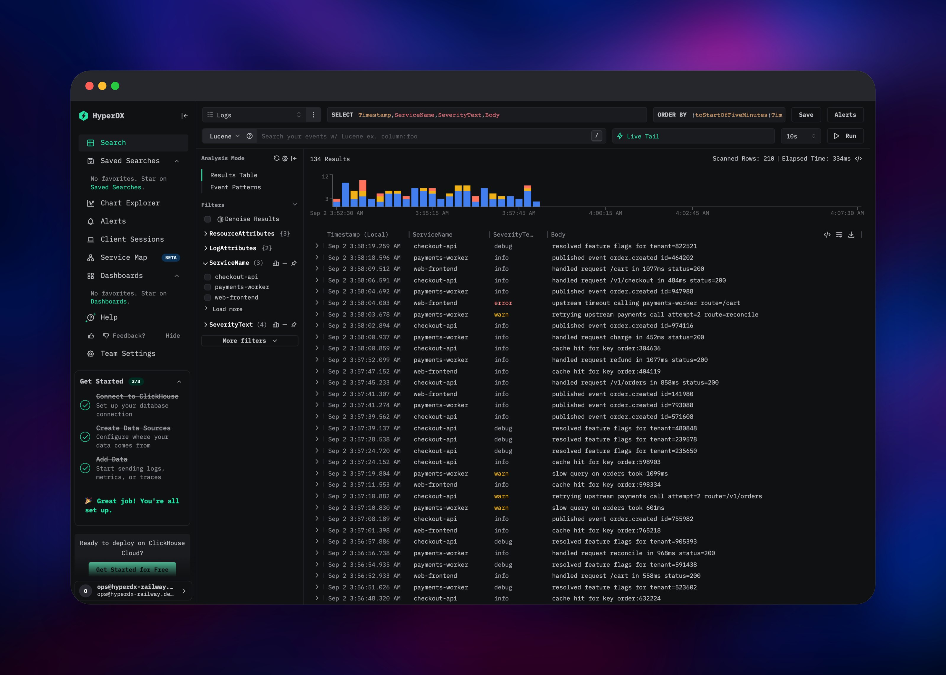This screenshot has height=675, width=946.
Task: Expand the LogAttributes filter group
Action: [x=205, y=248]
